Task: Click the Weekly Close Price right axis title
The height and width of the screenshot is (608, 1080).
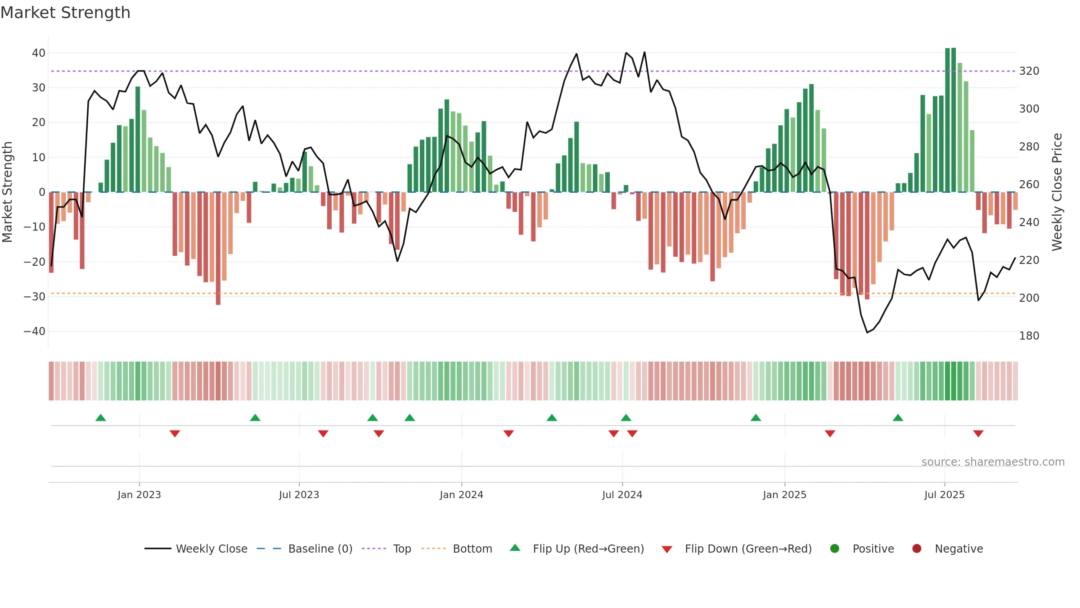Action: point(1057,192)
